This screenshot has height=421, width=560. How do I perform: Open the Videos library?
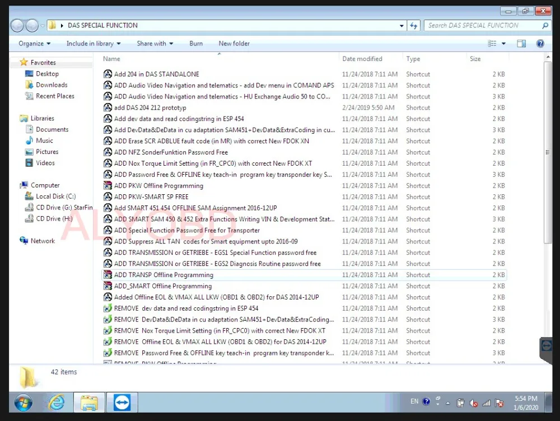pyautogui.click(x=45, y=163)
